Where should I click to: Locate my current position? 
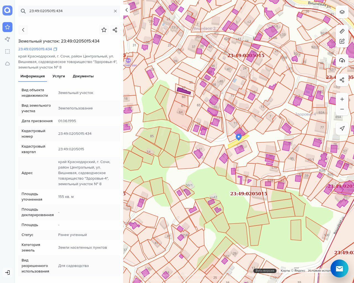(342, 128)
